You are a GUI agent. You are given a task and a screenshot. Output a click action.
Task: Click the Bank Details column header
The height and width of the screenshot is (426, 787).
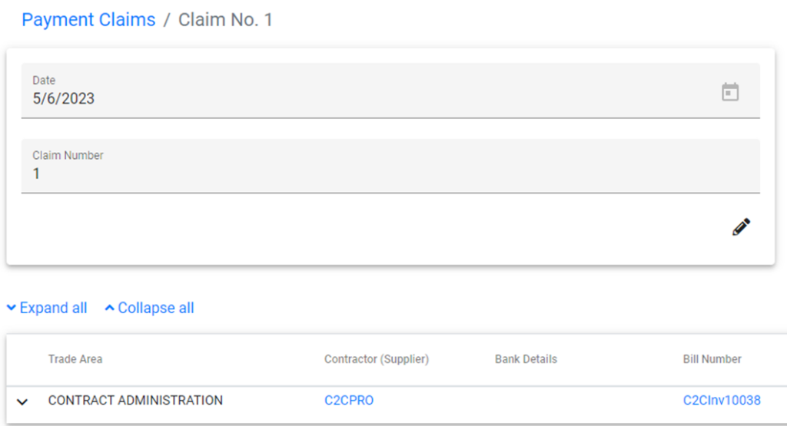pyautogui.click(x=526, y=359)
